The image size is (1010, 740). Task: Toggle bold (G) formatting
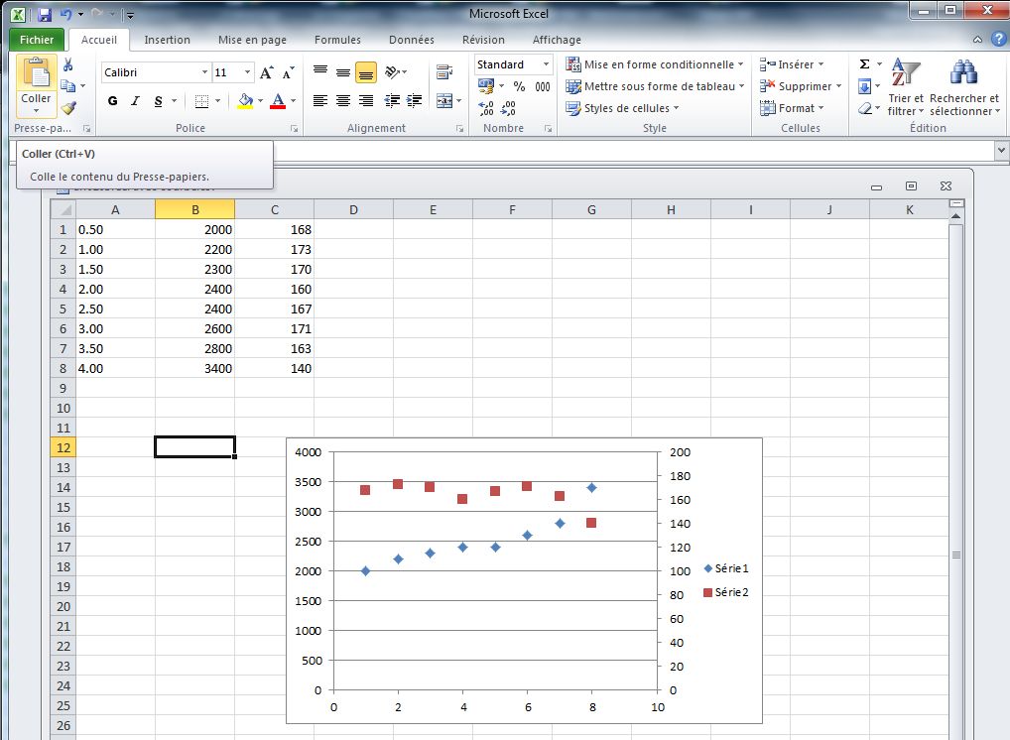112,101
